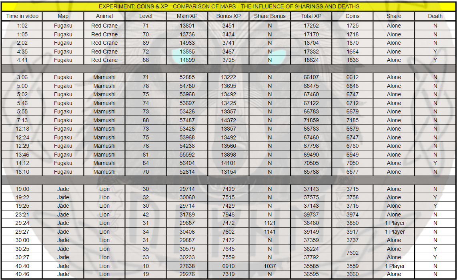Click the yellow experiment title banner
457x280 pixels.
(228, 6)
